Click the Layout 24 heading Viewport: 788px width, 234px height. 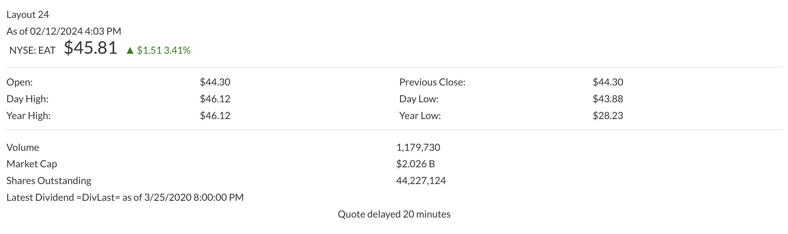click(28, 15)
